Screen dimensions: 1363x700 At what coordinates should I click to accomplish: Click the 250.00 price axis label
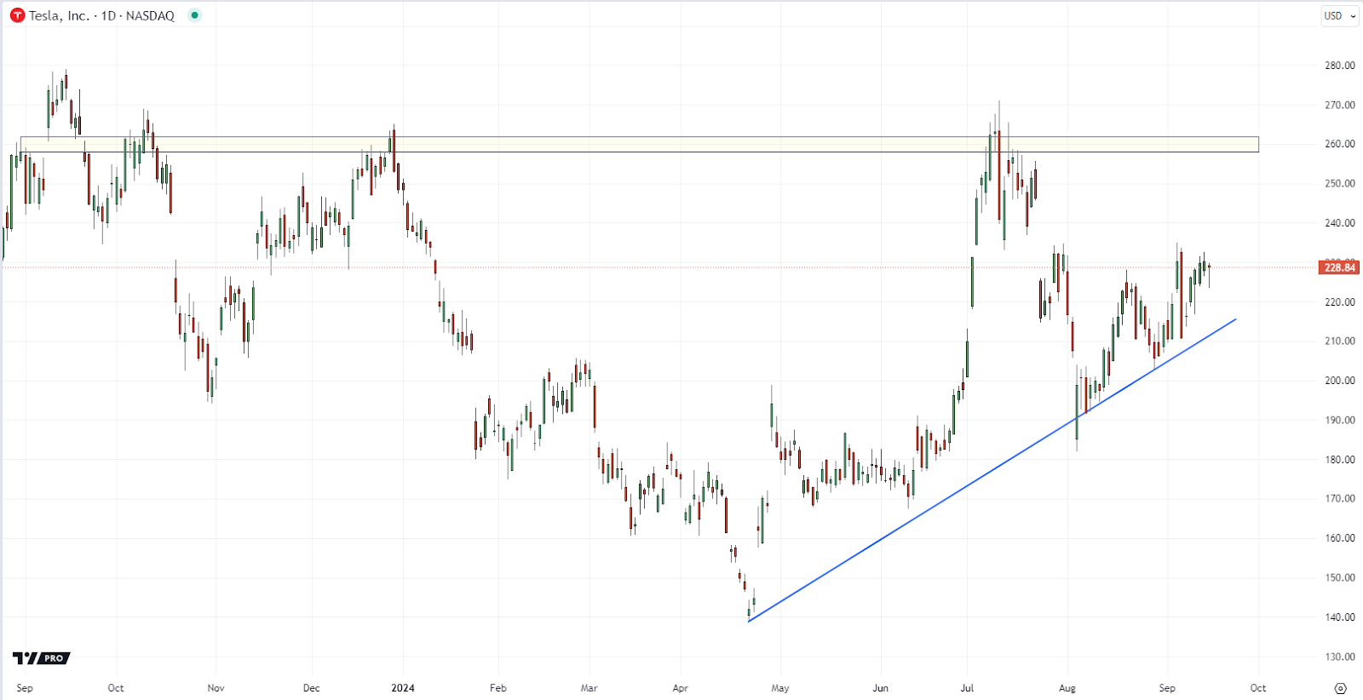click(1340, 183)
